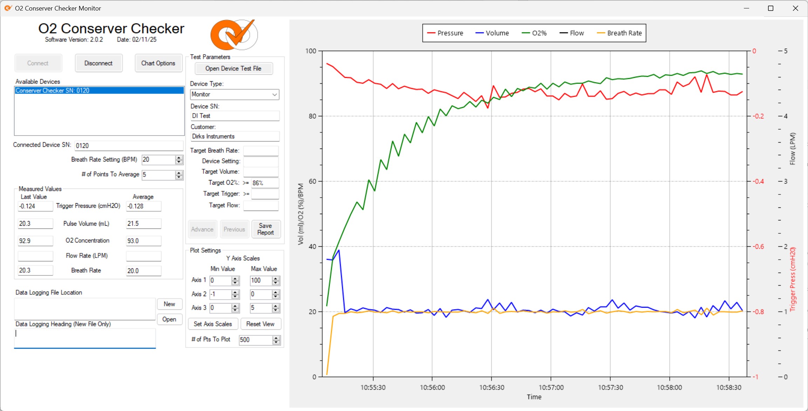Screen dimensions: 808x411
Task: Increase Breath Rate Setting with up arrow
Action: 179,157
